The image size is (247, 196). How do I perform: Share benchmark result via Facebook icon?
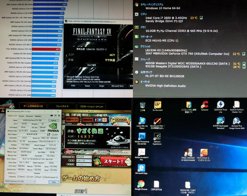(95, 120)
